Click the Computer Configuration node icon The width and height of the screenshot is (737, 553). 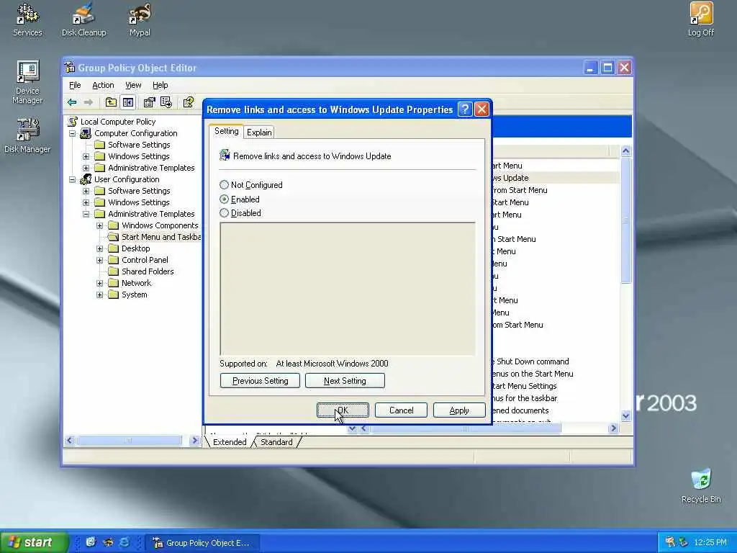pyautogui.click(x=86, y=133)
